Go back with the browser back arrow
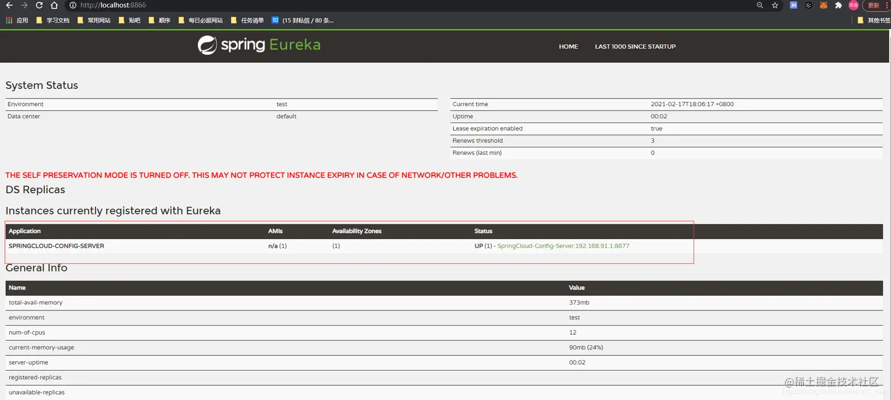The width and height of the screenshot is (891, 400). pos(9,5)
